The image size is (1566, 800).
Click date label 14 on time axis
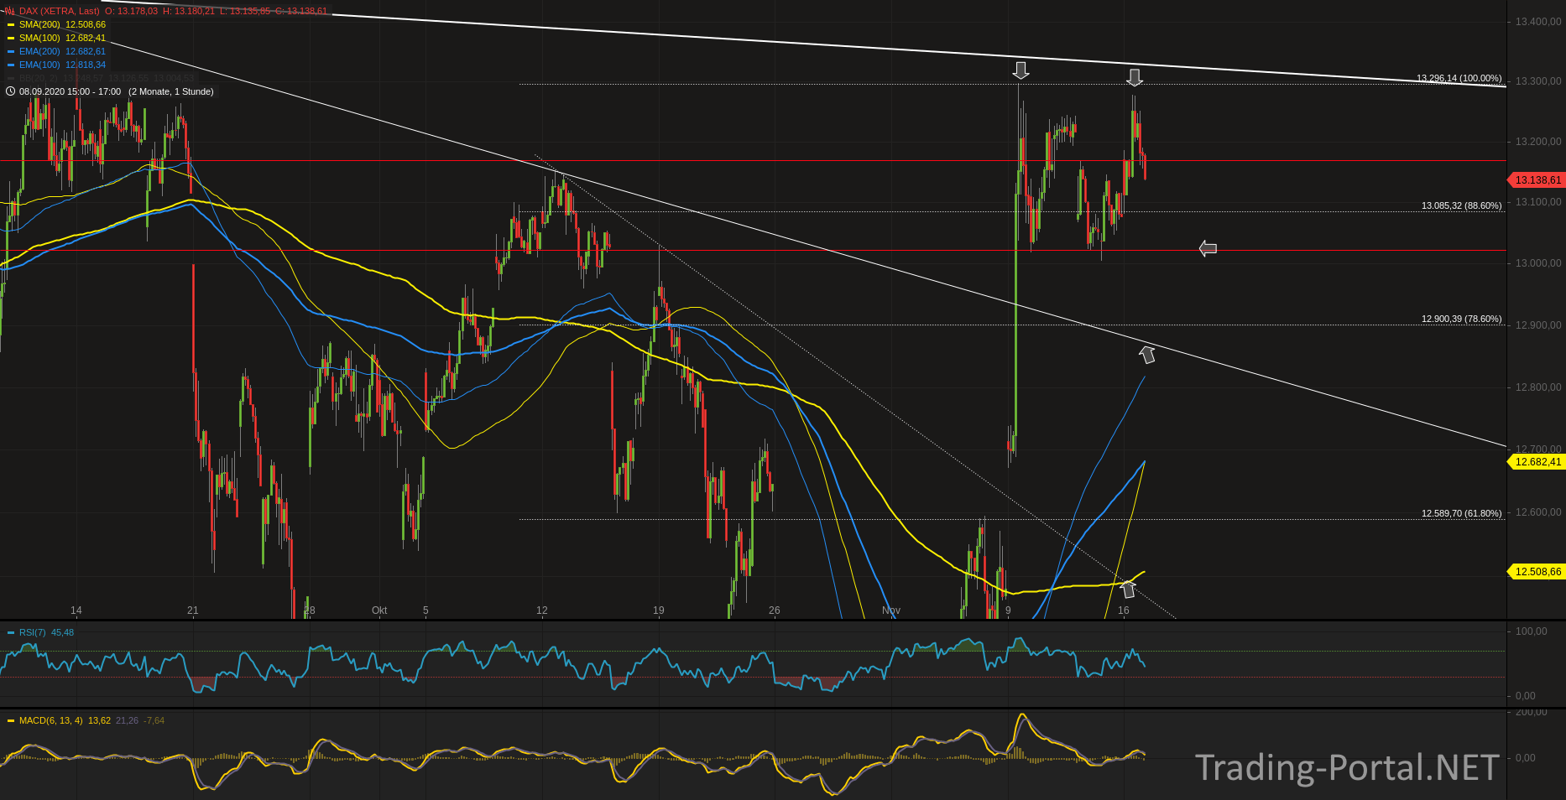[x=76, y=610]
